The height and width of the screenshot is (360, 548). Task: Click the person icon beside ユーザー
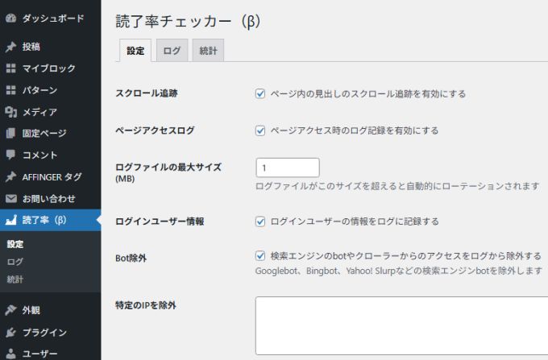click(10, 354)
